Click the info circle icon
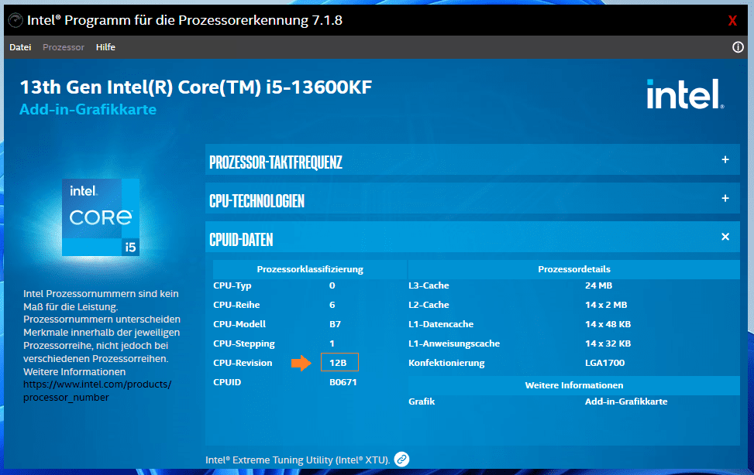Screen dimensions: 754x475 point(738,47)
